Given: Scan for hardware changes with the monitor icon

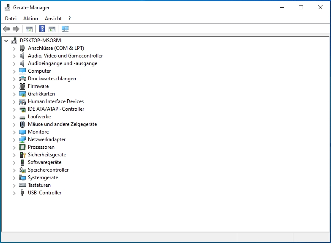Looking at the screenshot, I should 65,29.
